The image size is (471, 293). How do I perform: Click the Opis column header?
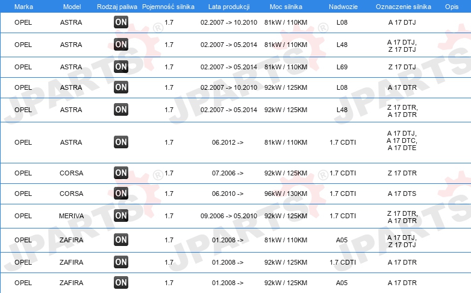(452, 7)
